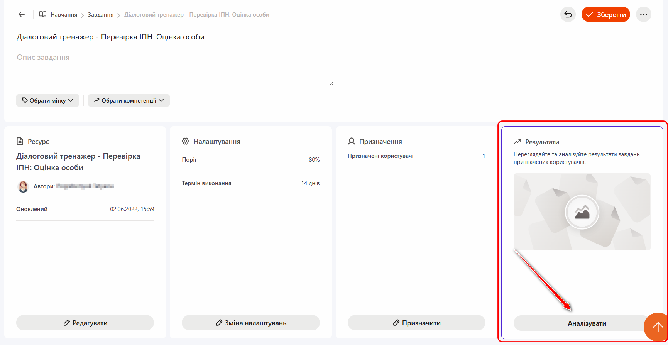Open Навчання in the breadcrumb
The image size is (668, 345).
click(x=64, y=15)
